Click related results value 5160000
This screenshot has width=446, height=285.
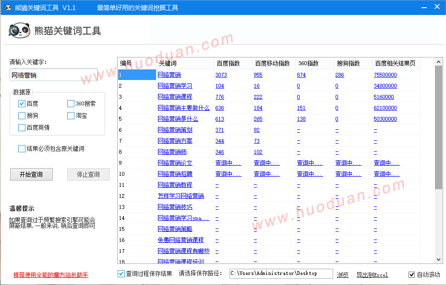coord(384,97)
